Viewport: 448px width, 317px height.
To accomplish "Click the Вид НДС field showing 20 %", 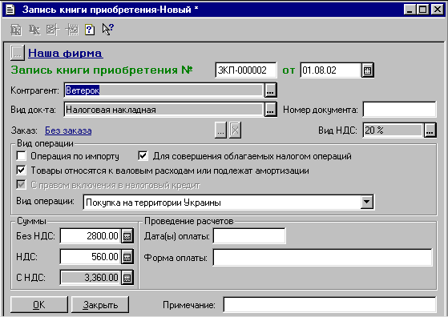I will pyautogui.click(x=394, y=130).
